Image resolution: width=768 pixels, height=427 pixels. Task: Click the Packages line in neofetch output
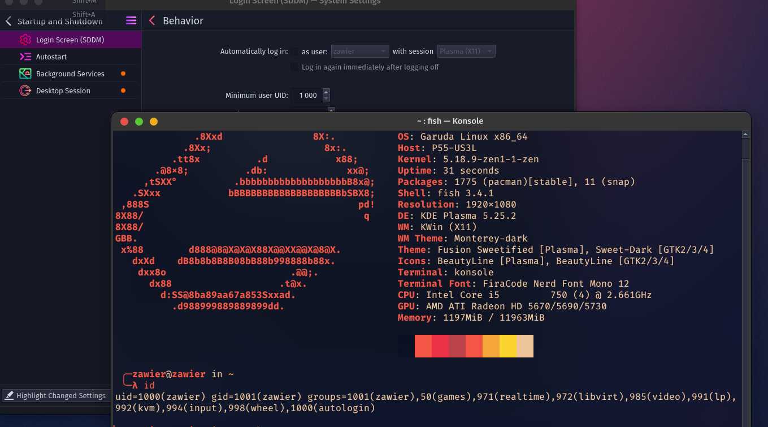click(x=516, y=182)
